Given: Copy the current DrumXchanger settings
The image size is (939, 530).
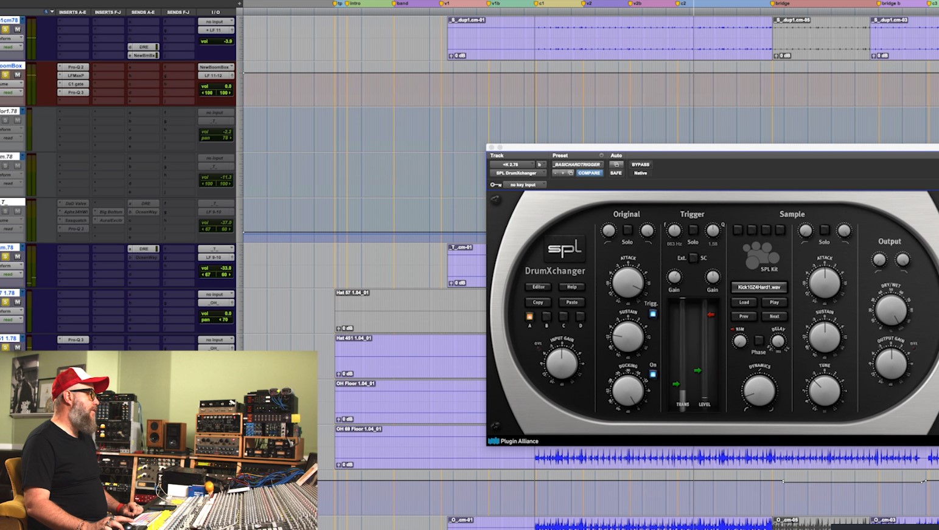Looking at the screenshot, I should 539,302.
